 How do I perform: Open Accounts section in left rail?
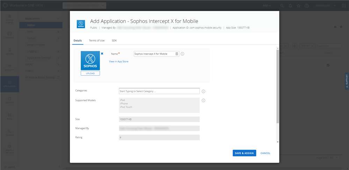pyautogui.click(x=9, y=68)
